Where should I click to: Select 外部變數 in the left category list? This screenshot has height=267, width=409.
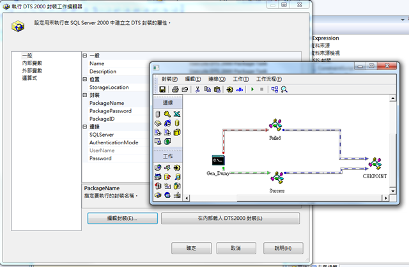coord(32,71)
